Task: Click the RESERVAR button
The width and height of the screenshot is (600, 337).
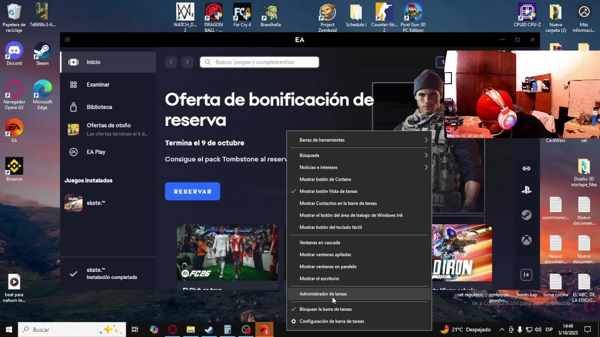Action: pos(193,191)
